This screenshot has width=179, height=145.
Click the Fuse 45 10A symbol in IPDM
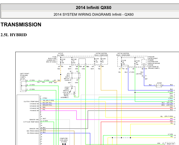click(121, 62)
